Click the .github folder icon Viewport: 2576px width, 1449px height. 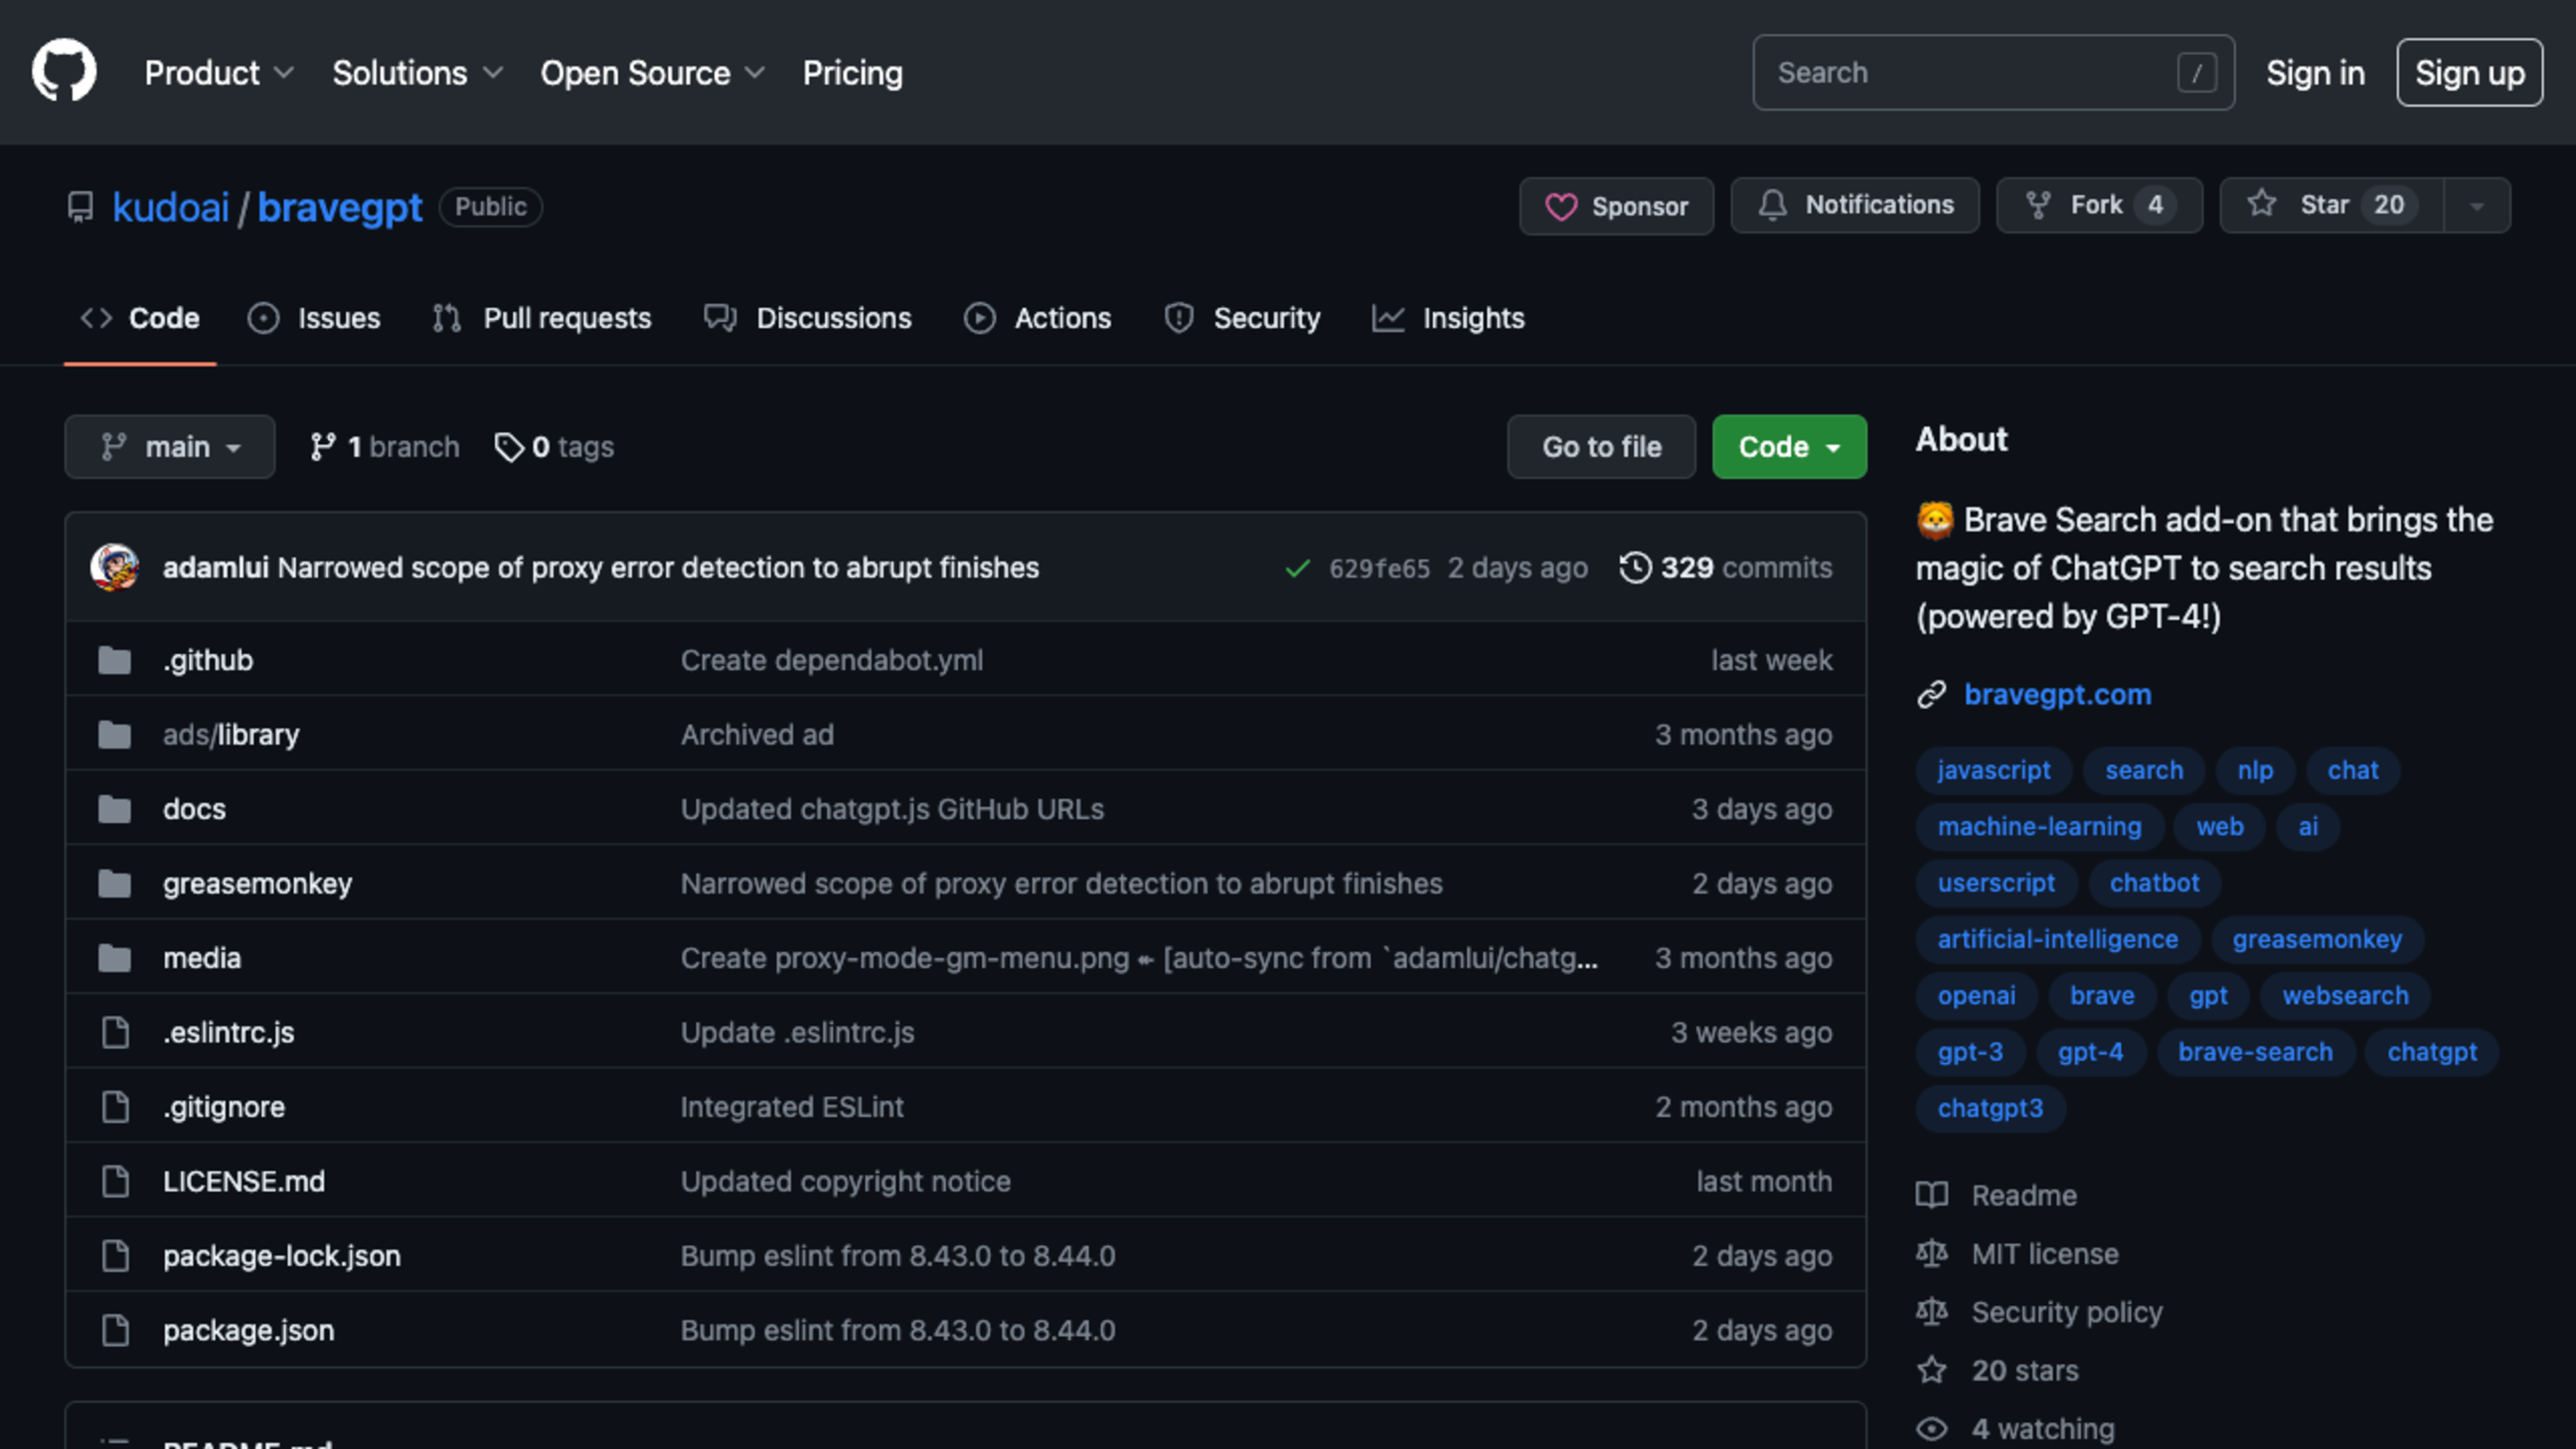pos(115,660)
